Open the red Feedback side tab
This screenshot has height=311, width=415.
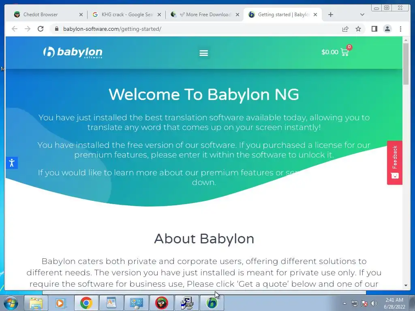click(395, 163)
